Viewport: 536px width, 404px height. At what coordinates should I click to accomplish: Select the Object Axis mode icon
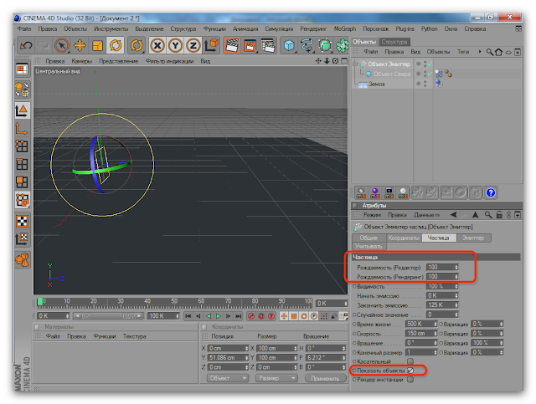click(23, 129)
